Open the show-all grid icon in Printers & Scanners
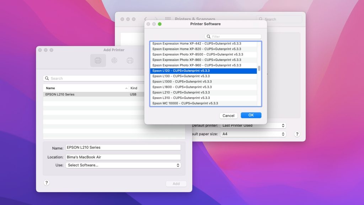The height and width of the screenshot is (205, 364). point(168,19)
